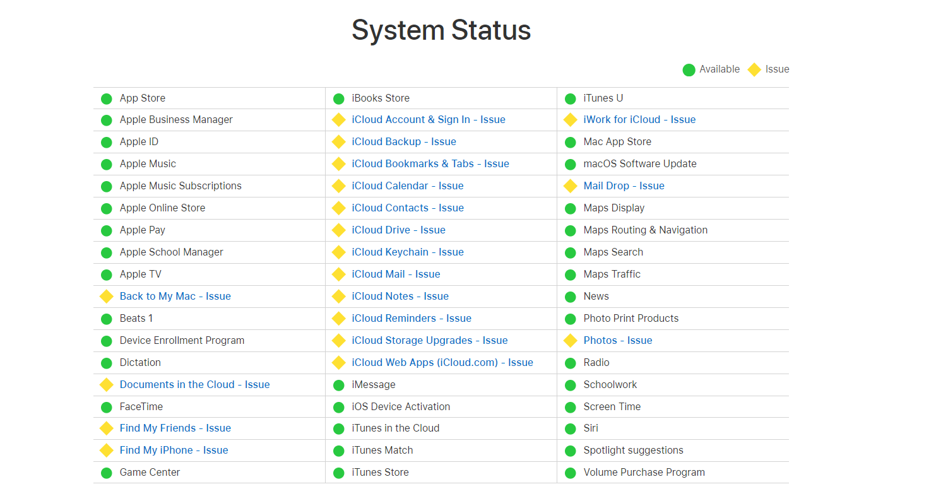Click the green dot next to Apple Pay

pyautogui.click(x=107, y=230)
